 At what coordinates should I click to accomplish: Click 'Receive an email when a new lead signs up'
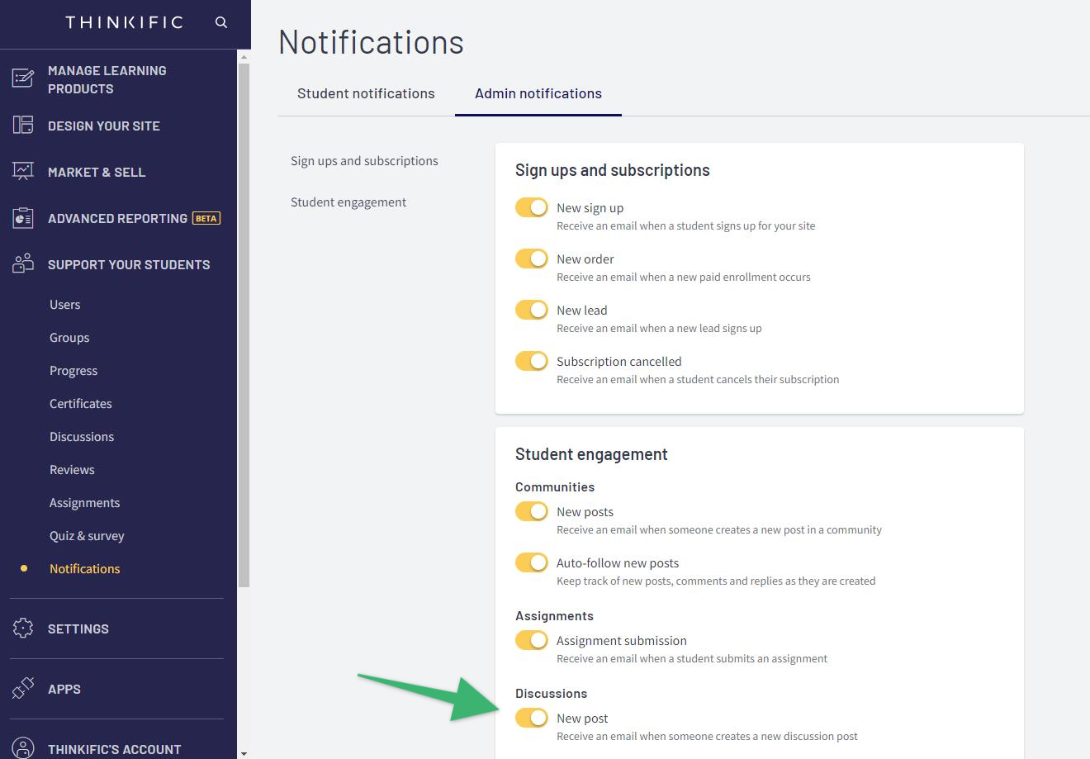[659, 329]
